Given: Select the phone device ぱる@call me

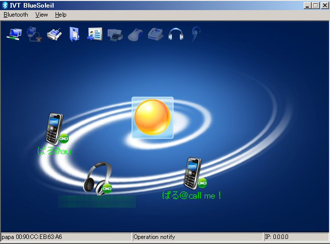Looking at the screenshot, I should [x=193, y=173].
